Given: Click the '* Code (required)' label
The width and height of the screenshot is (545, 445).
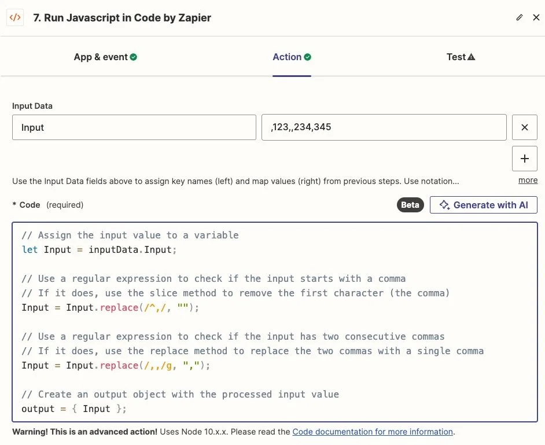Looking at the screenshot, I should 48,205.
